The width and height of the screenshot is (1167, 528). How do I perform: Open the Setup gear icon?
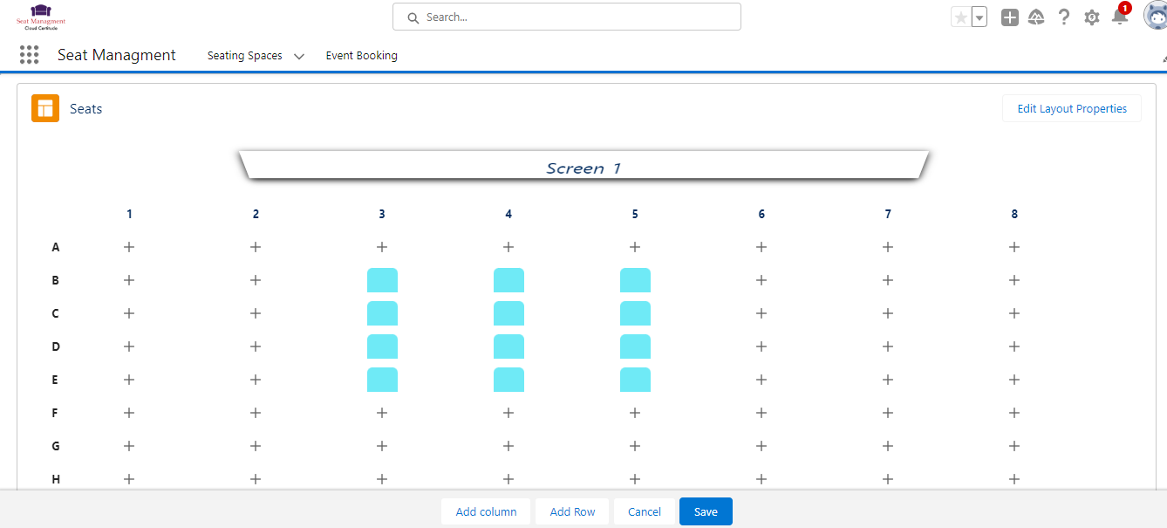pos(1091,17)
